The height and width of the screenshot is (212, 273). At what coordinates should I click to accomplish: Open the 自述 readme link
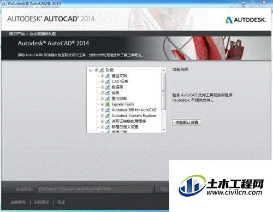coord(61,202)
